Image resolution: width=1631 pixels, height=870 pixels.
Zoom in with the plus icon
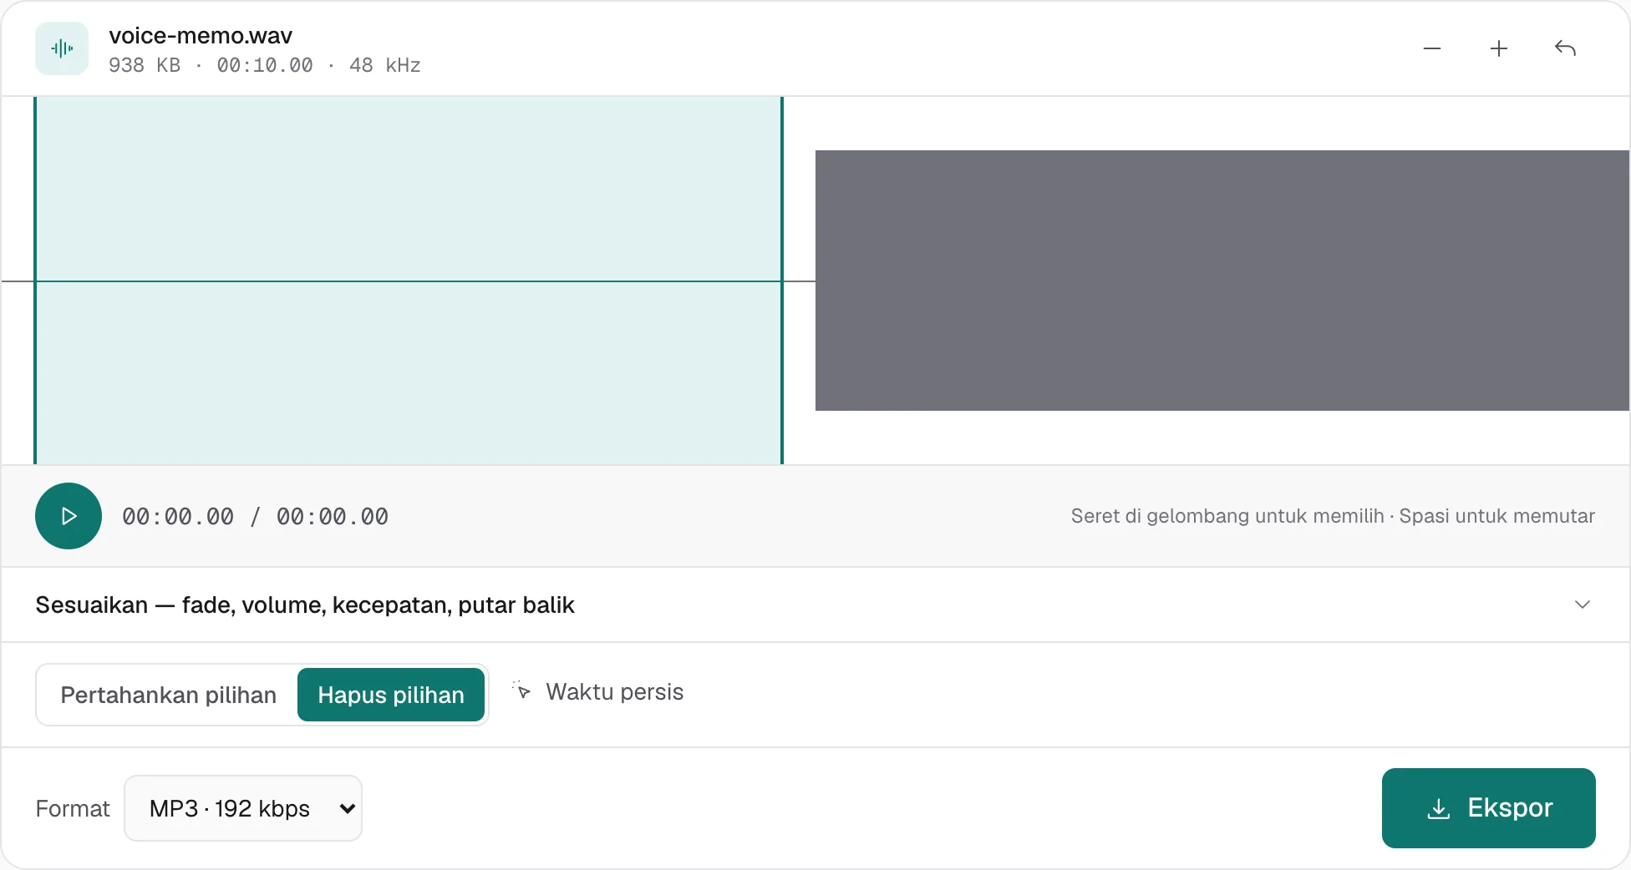click(1499, 48)
